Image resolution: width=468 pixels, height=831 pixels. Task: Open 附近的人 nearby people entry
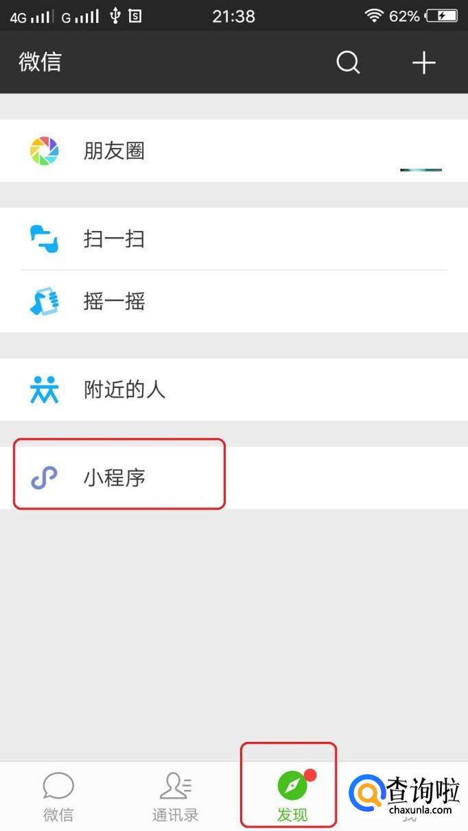coord(234,389)
